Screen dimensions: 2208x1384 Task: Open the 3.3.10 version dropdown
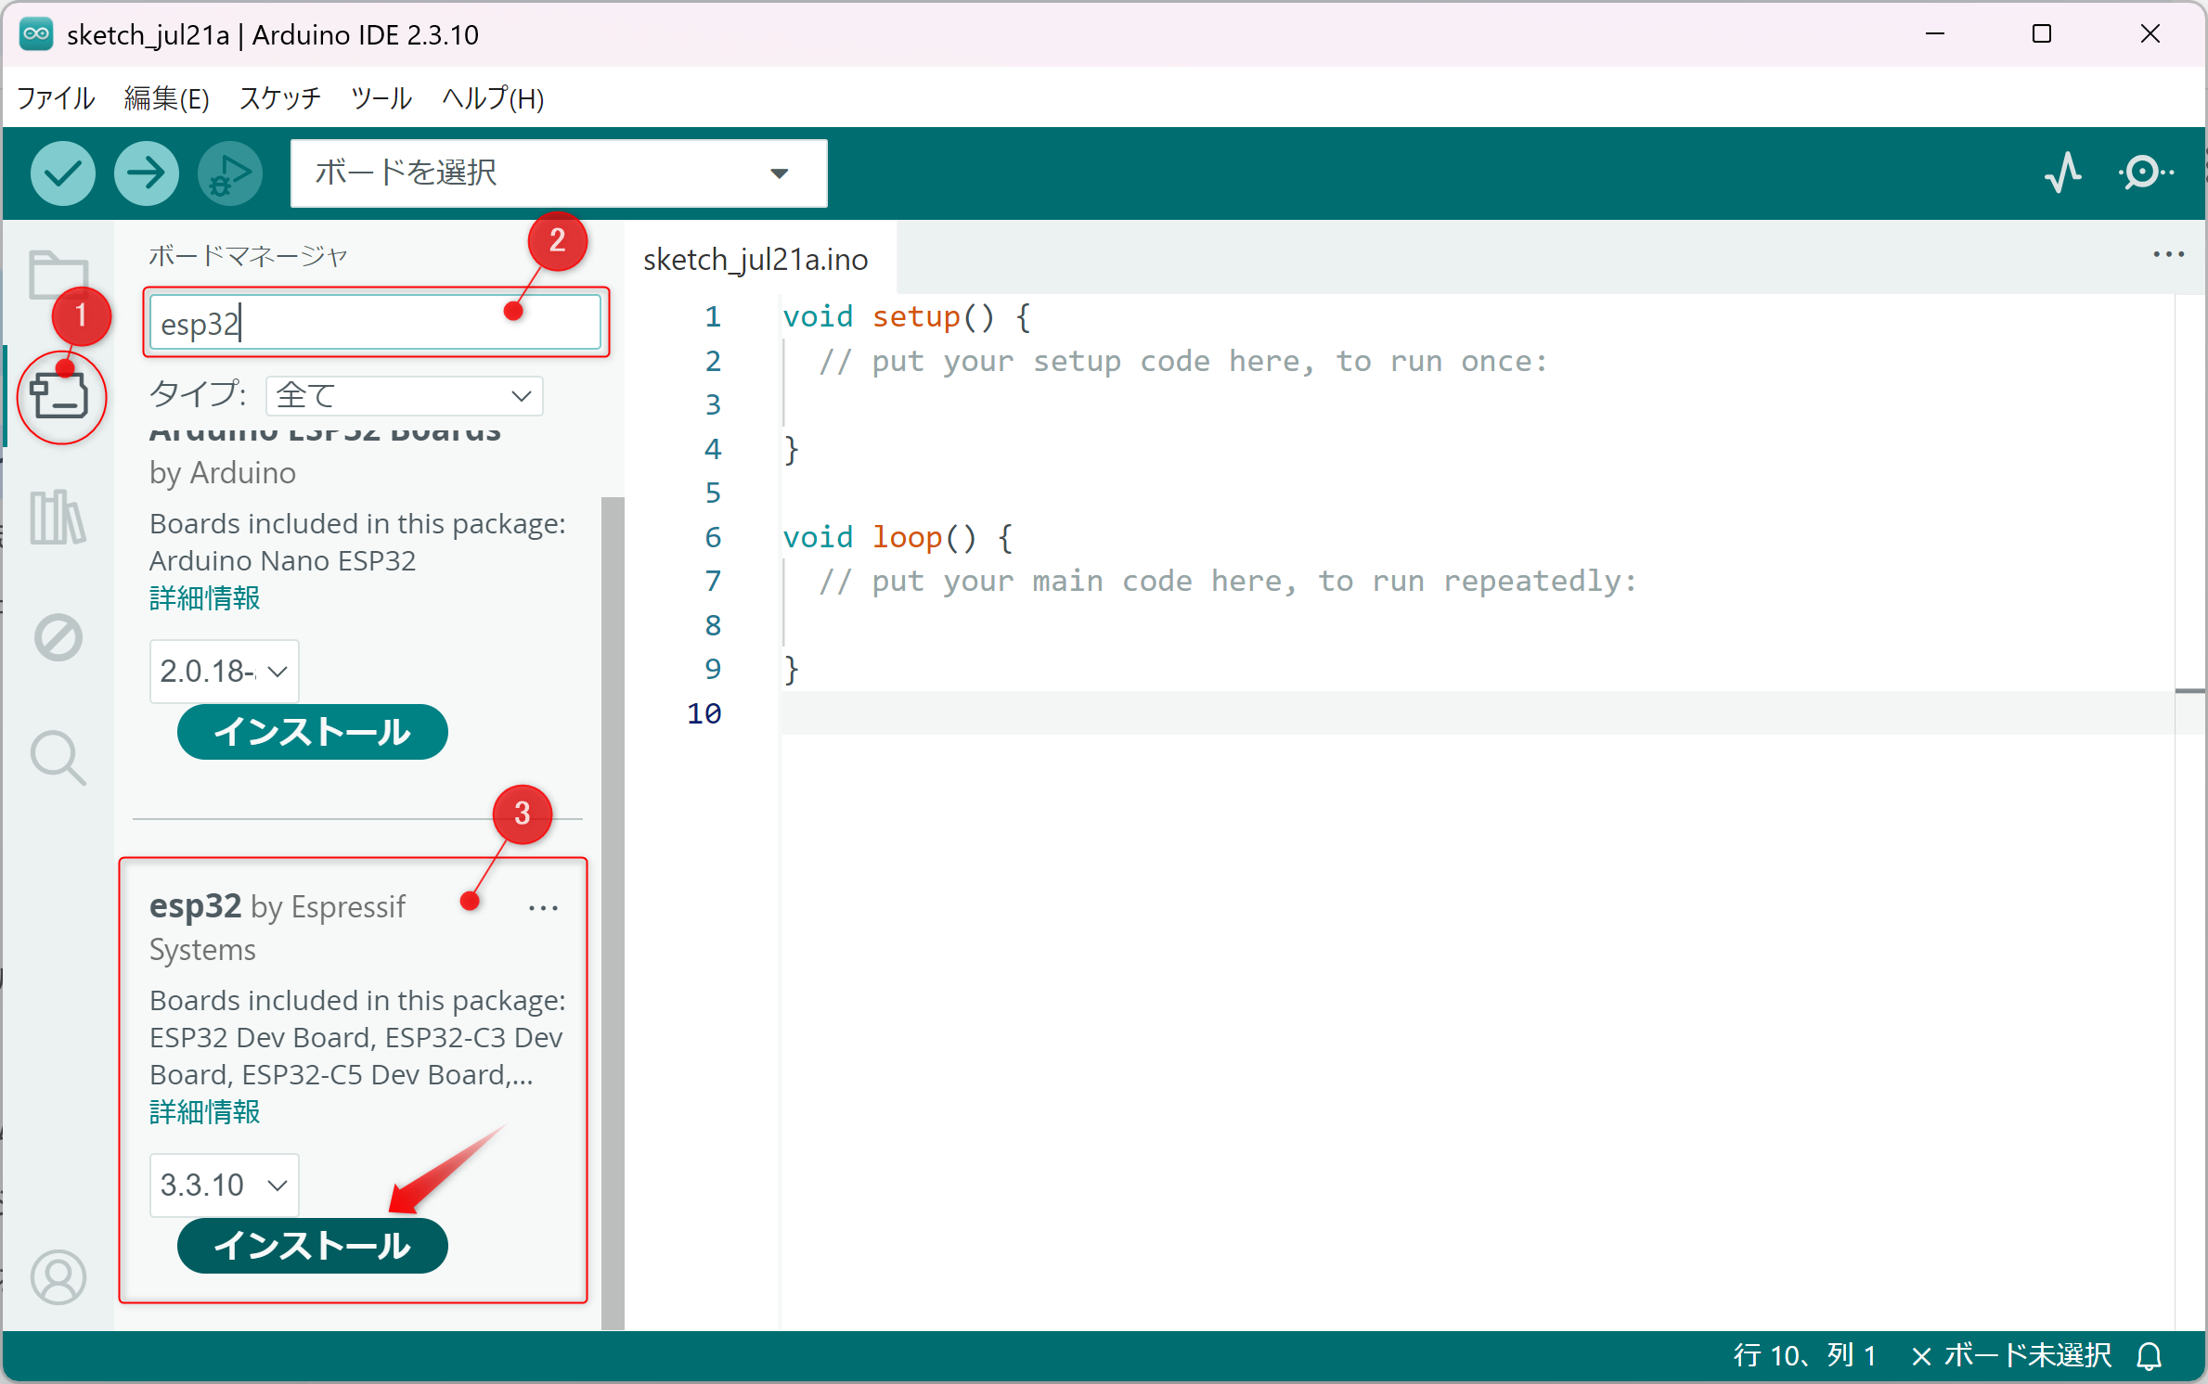tap(225, 1185)
